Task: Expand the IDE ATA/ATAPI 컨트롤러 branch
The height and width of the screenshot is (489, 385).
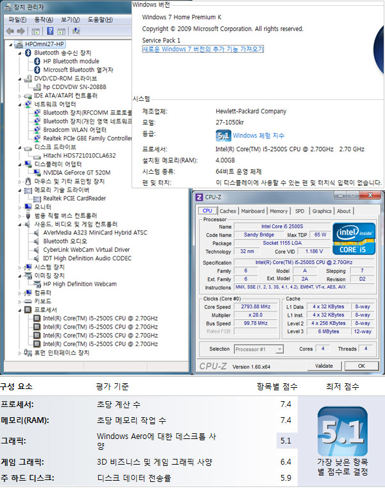Action: click(x=20, y=96)
